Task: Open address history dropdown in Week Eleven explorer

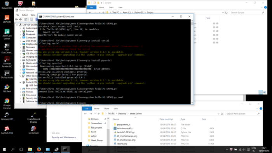Action: point(218,114)
